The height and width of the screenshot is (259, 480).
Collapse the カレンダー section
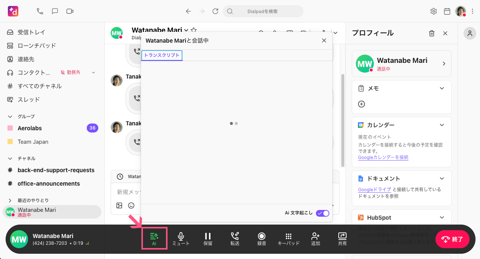[442, 125]
